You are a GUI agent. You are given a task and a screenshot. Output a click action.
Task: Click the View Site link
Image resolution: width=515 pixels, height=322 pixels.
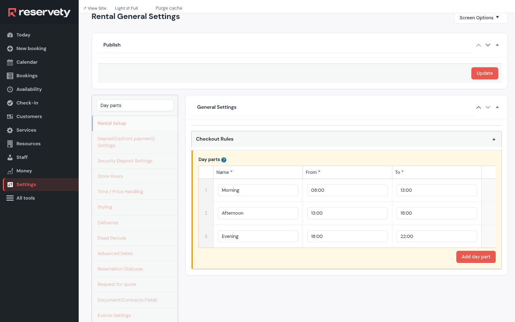tap(95, 8)
